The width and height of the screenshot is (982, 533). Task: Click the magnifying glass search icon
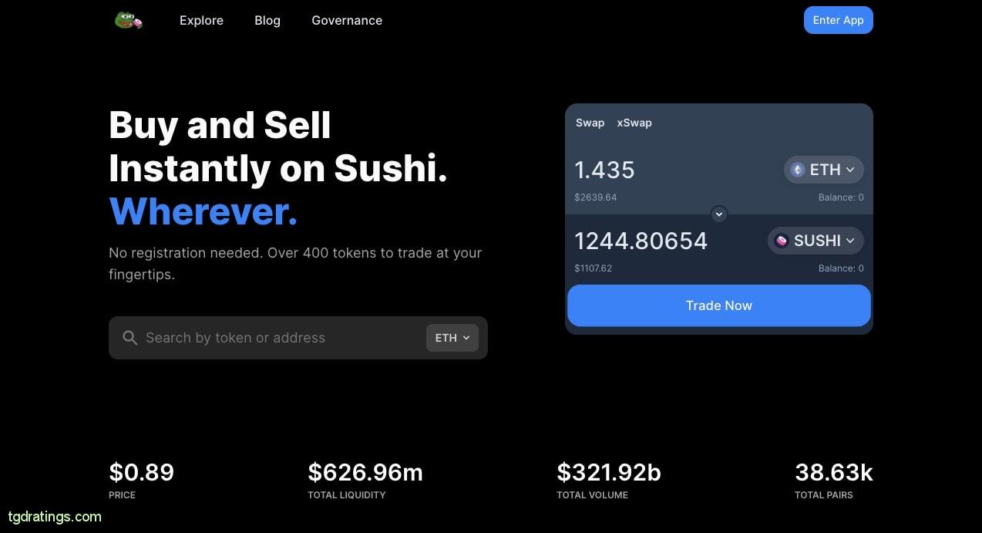pos(130,338)
